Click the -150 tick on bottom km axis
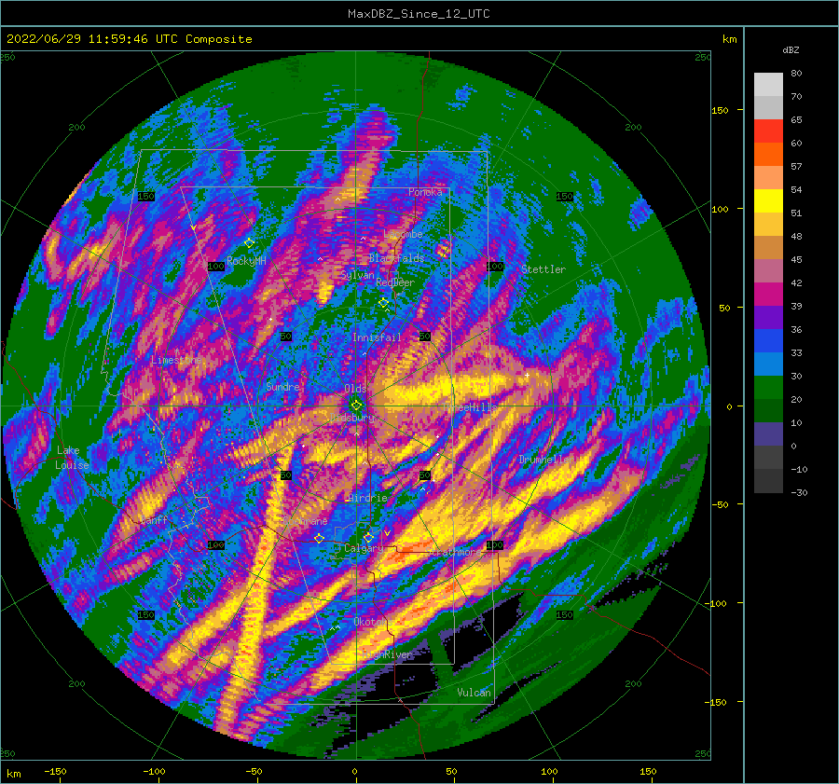This screenshot has width=839, height=784. pyautogui.click(x=55, y=771)
